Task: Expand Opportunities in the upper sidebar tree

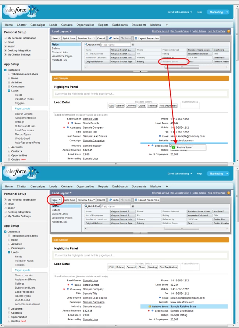Action: 9,155
